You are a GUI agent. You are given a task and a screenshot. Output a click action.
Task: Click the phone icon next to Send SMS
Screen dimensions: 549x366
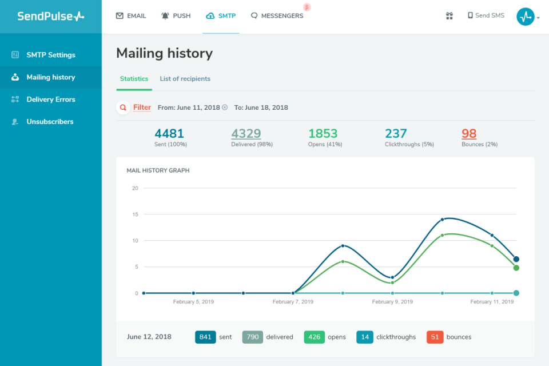470,15
